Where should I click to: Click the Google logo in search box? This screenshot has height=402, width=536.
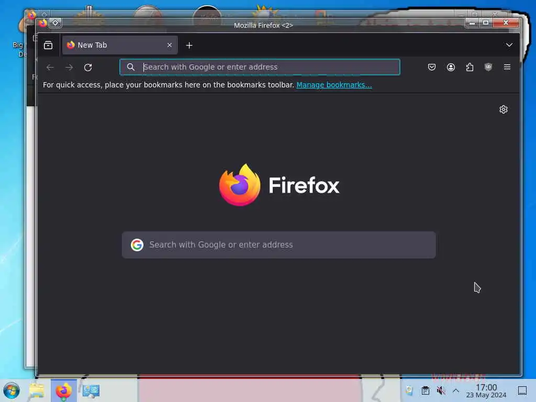[x=137, y=245]
